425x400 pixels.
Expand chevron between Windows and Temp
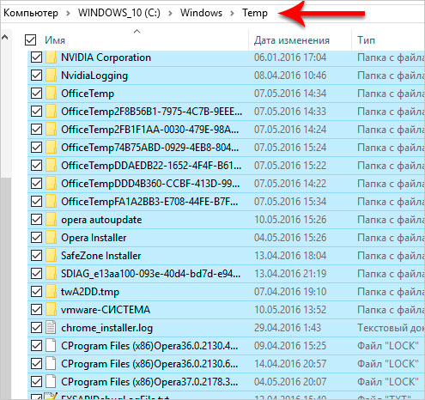[232, 13]
